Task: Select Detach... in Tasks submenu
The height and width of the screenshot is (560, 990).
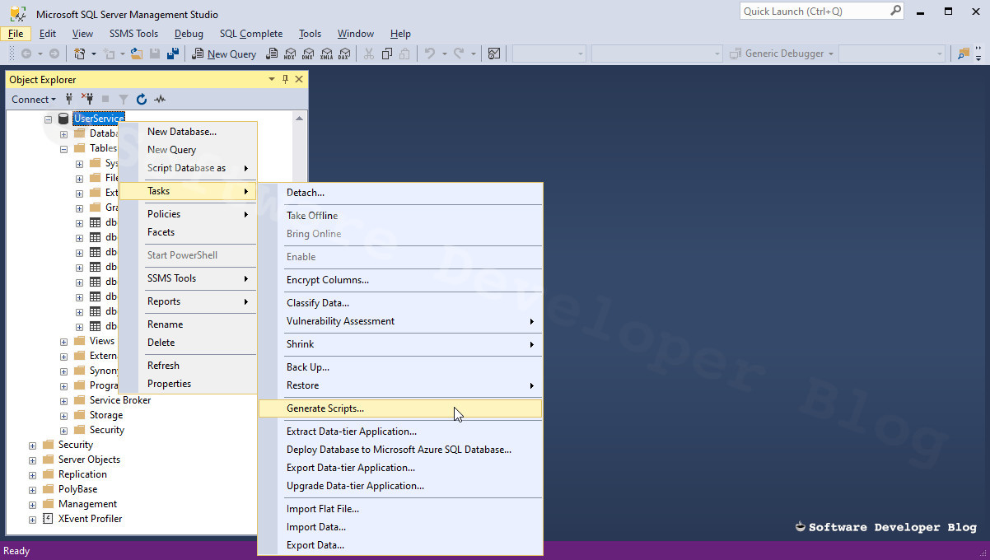Action: (400, 193)
